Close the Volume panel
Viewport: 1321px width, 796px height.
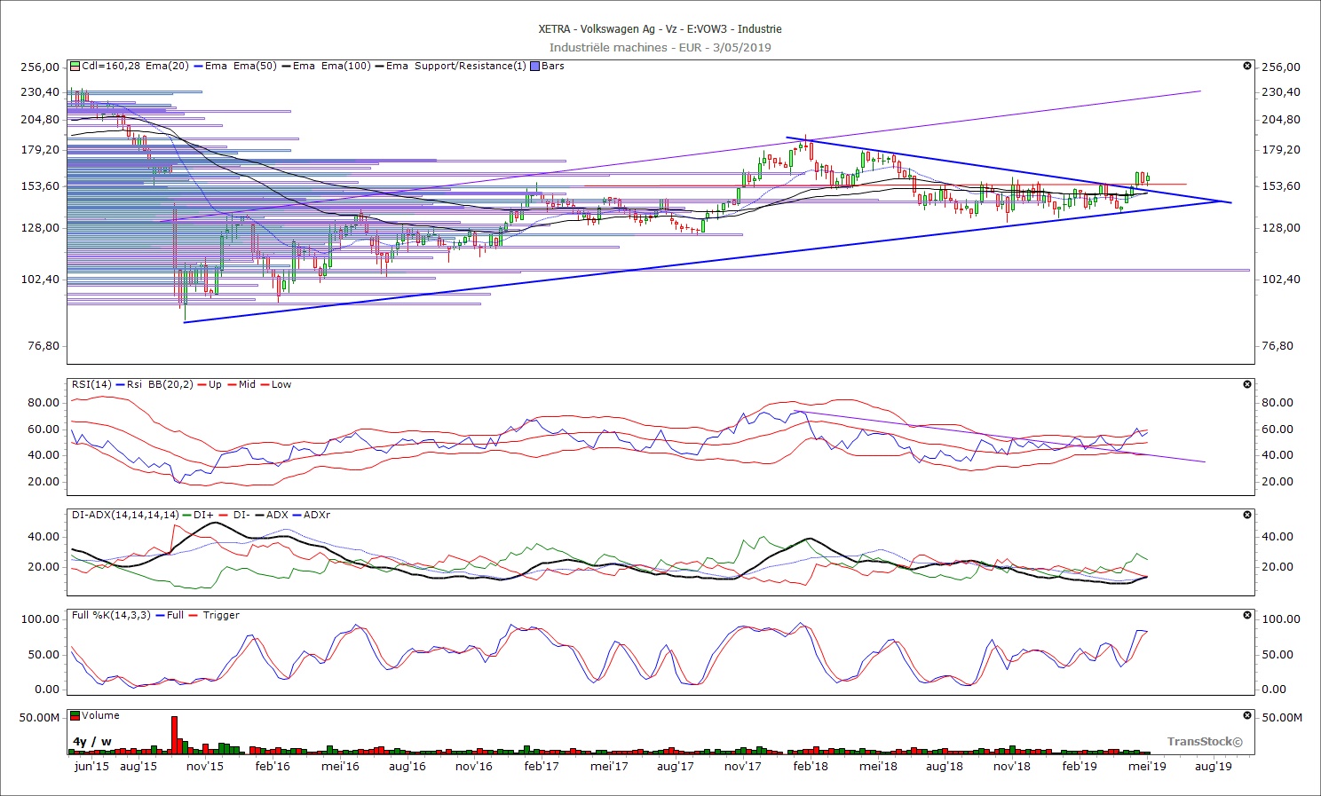(x=1247, y=715)
